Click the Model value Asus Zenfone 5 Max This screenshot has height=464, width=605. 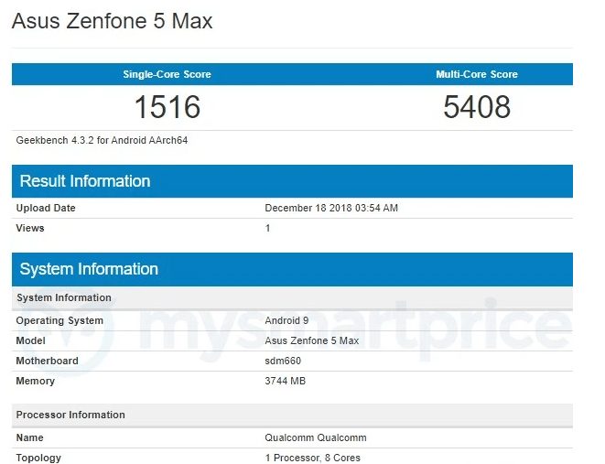312,340
